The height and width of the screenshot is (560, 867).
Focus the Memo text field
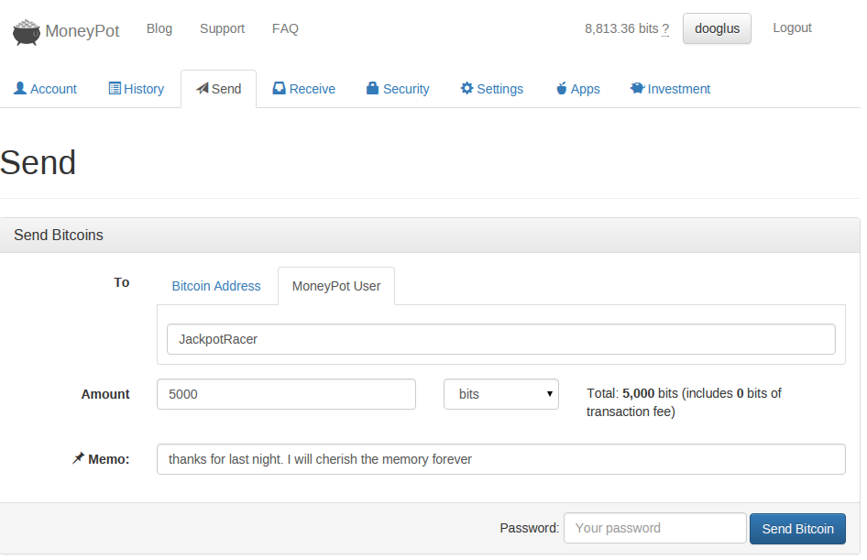point(501,459)
